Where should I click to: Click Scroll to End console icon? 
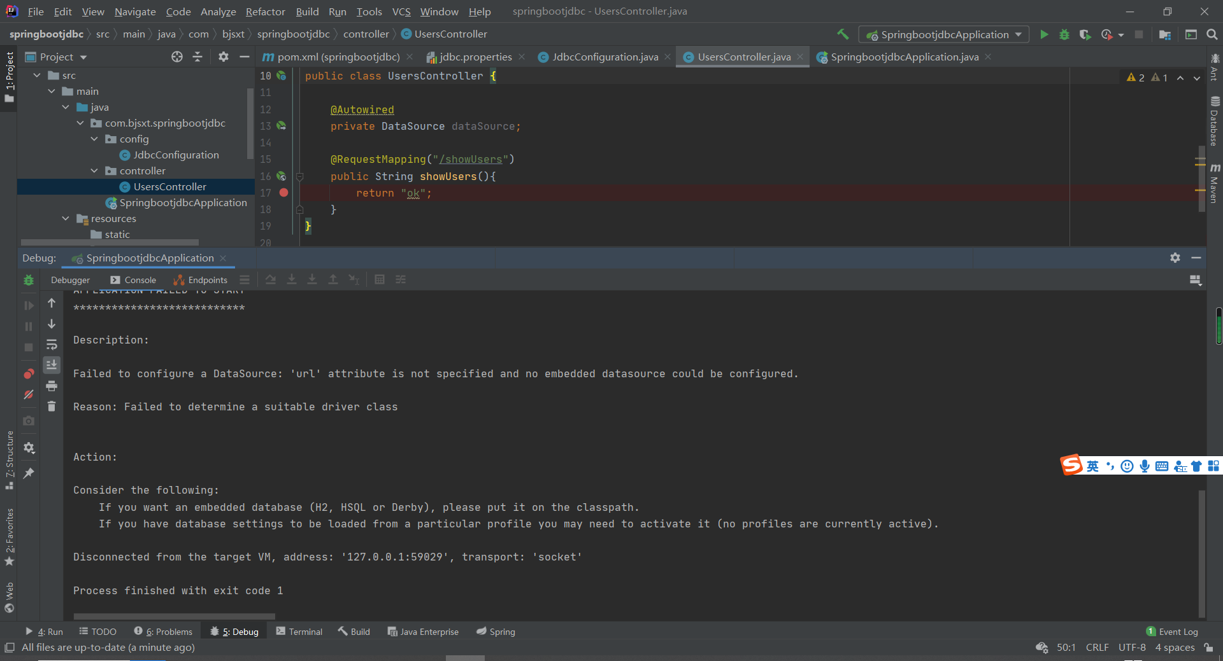click(52, 365)
